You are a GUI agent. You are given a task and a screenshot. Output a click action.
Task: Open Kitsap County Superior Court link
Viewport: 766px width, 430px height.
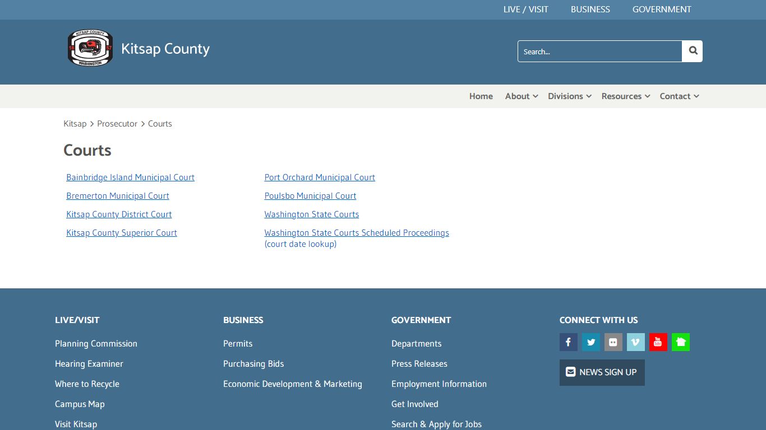click(x=122, y=233)
